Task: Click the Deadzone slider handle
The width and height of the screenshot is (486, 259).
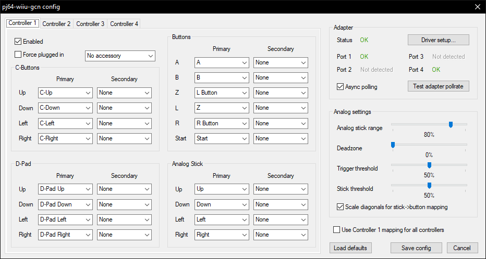Action: coord(393,145)
